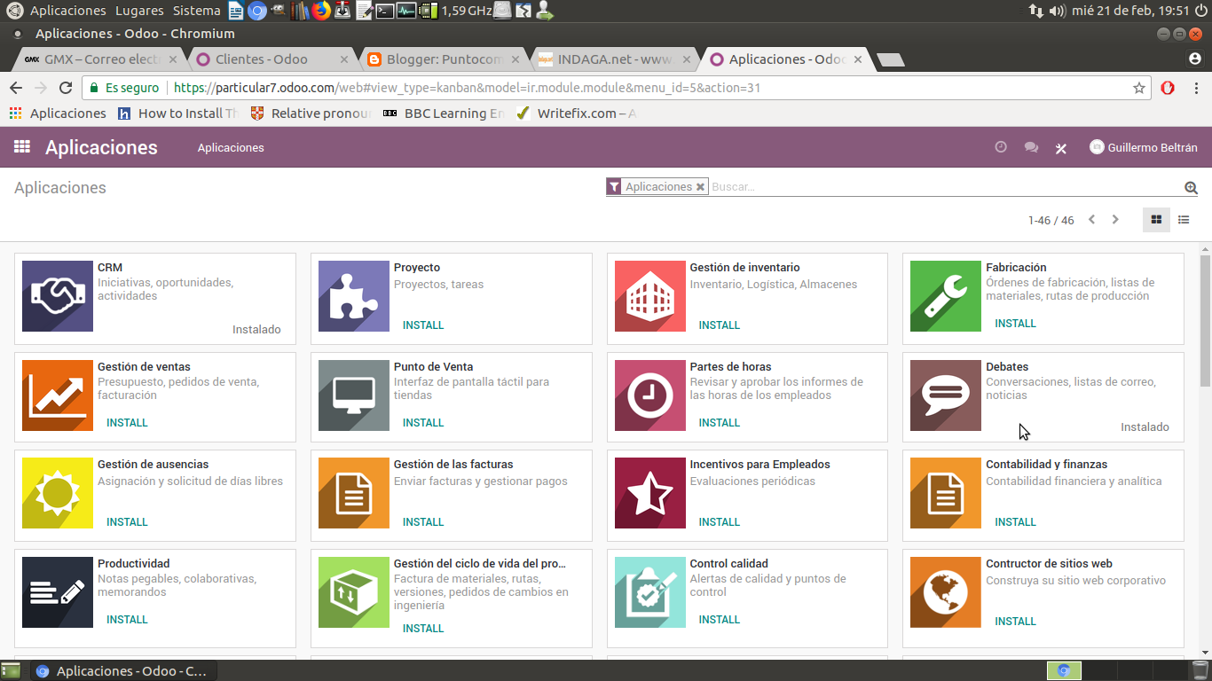Screen dimensions: 1212x681
Task: Expand advanced search options magnifier
Action: point(1191,187)
